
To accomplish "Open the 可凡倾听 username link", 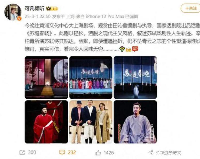I will 35,8.
